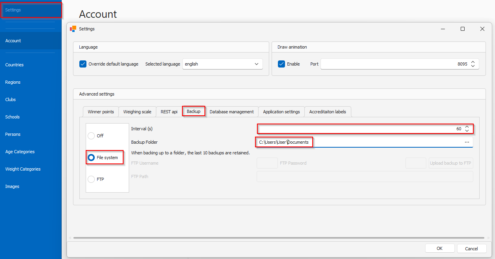Screen dimensions: 495x259
Task: Decrease the backup Interval with down arrow
Action: [x=467, y=131]
